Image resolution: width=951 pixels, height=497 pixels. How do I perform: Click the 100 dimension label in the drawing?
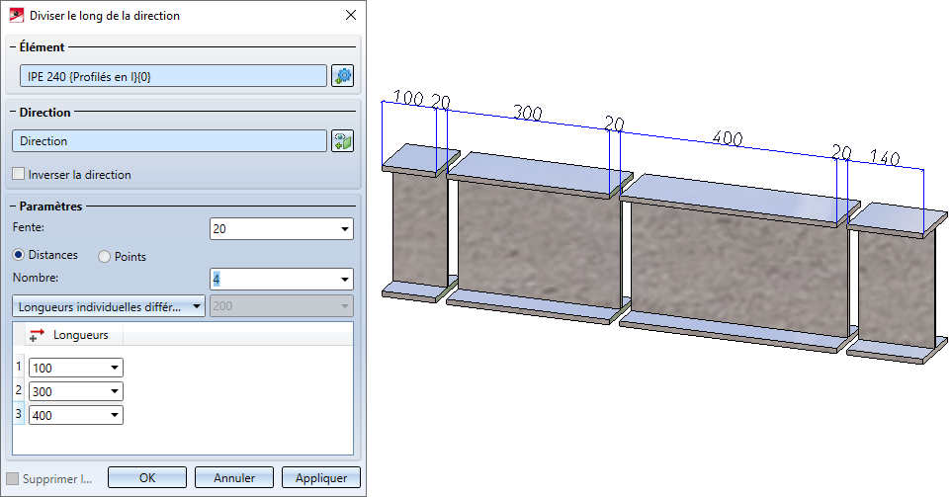[x=408, y=98]
